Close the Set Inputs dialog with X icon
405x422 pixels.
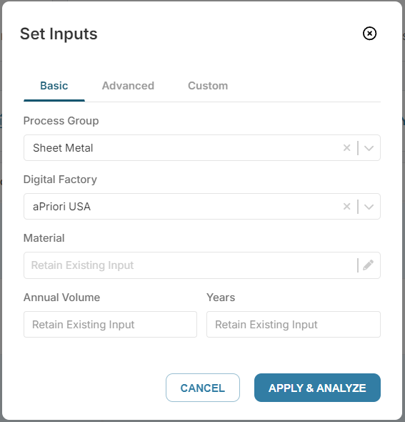point(369,34)
